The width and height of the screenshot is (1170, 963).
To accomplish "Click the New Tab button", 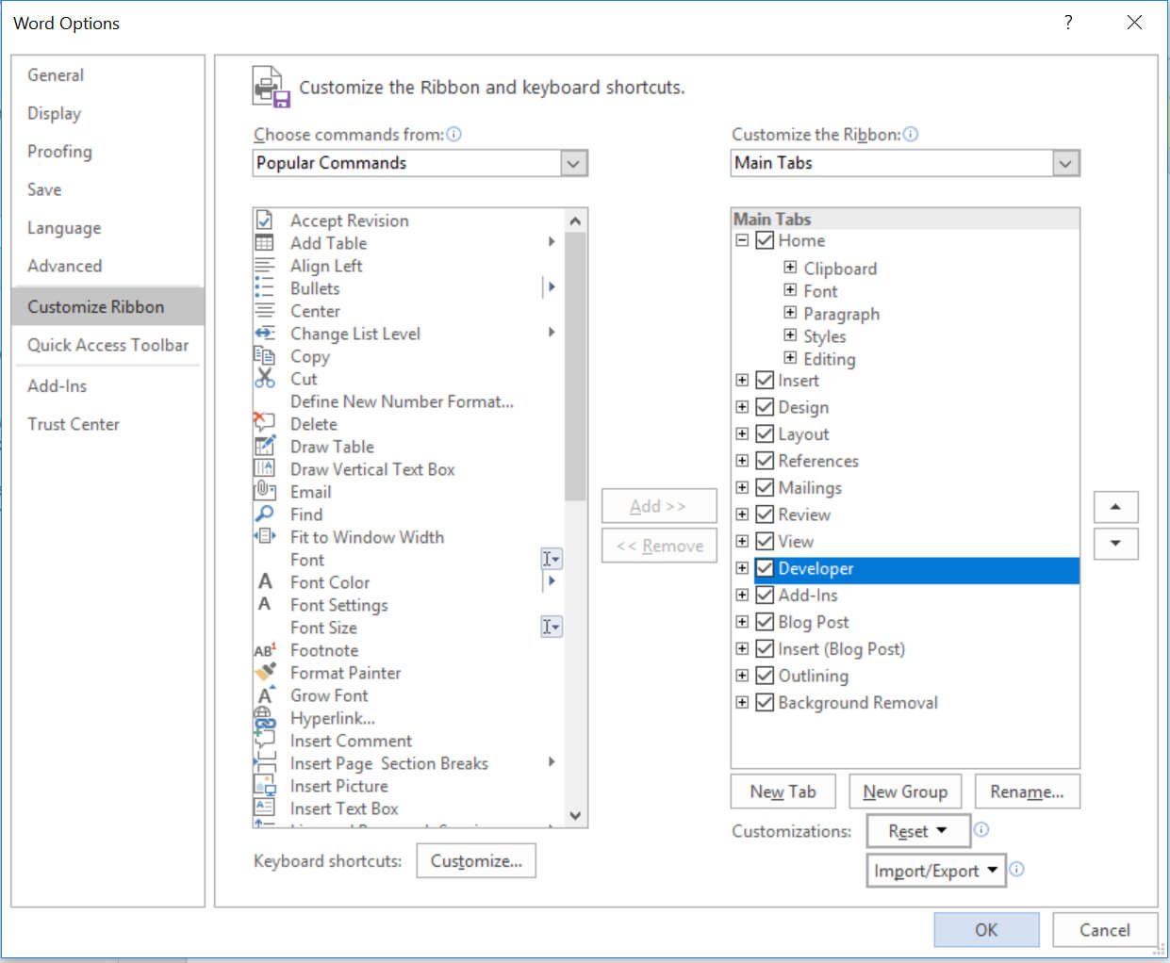I will 783,792.
